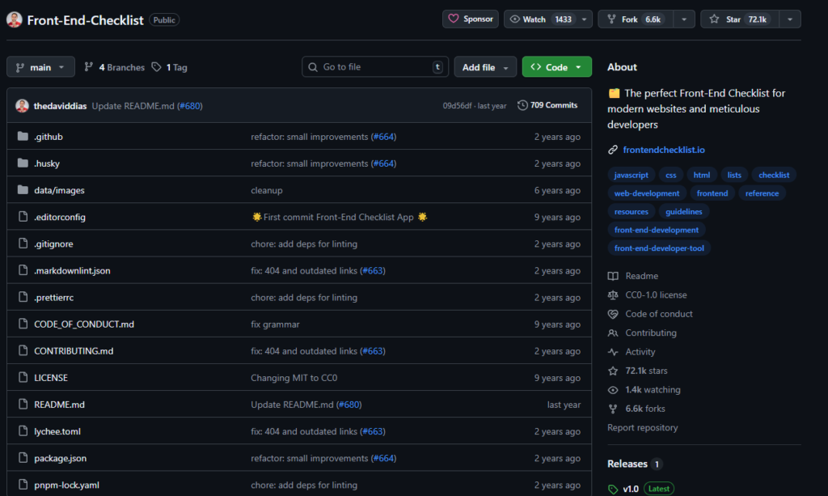Viewport: 828px width, 496px height.
Task: Open the main branch selector dropdown
Action: click(x=40, y=67)
